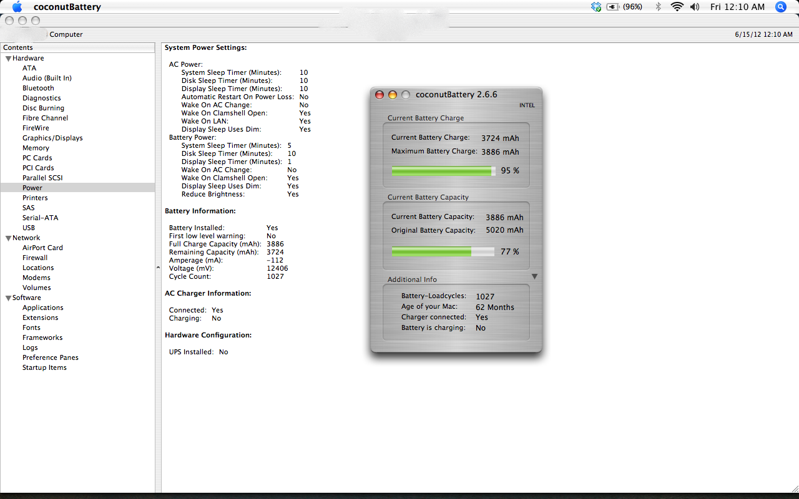The width and height of the screenshot is (799, 499).
Task: Click the Original Battery Capacity 5020 mAh
Action: [x=504, y=230]
